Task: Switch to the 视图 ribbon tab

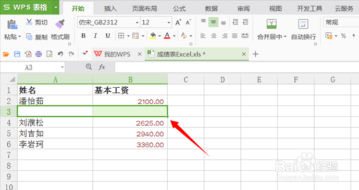Action: 275,9
